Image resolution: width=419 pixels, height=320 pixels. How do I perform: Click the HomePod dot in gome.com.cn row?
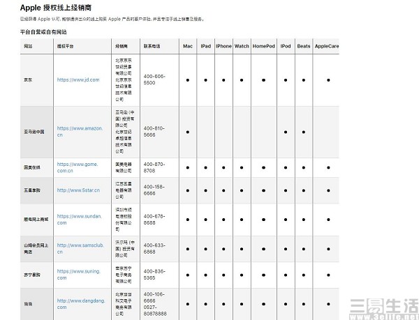263,168
